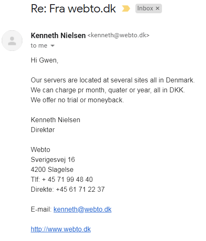Click the Direkte phone number line
This screenshot has width=206, height=241.
68,189
